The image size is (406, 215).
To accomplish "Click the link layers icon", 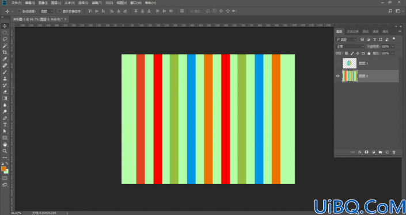I will click(x=352, y=152).
